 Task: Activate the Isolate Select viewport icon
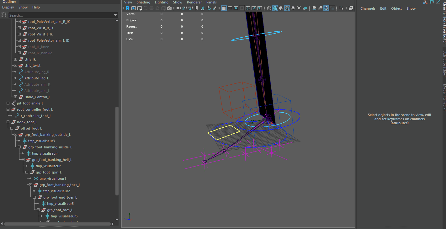tap(342, 8)
